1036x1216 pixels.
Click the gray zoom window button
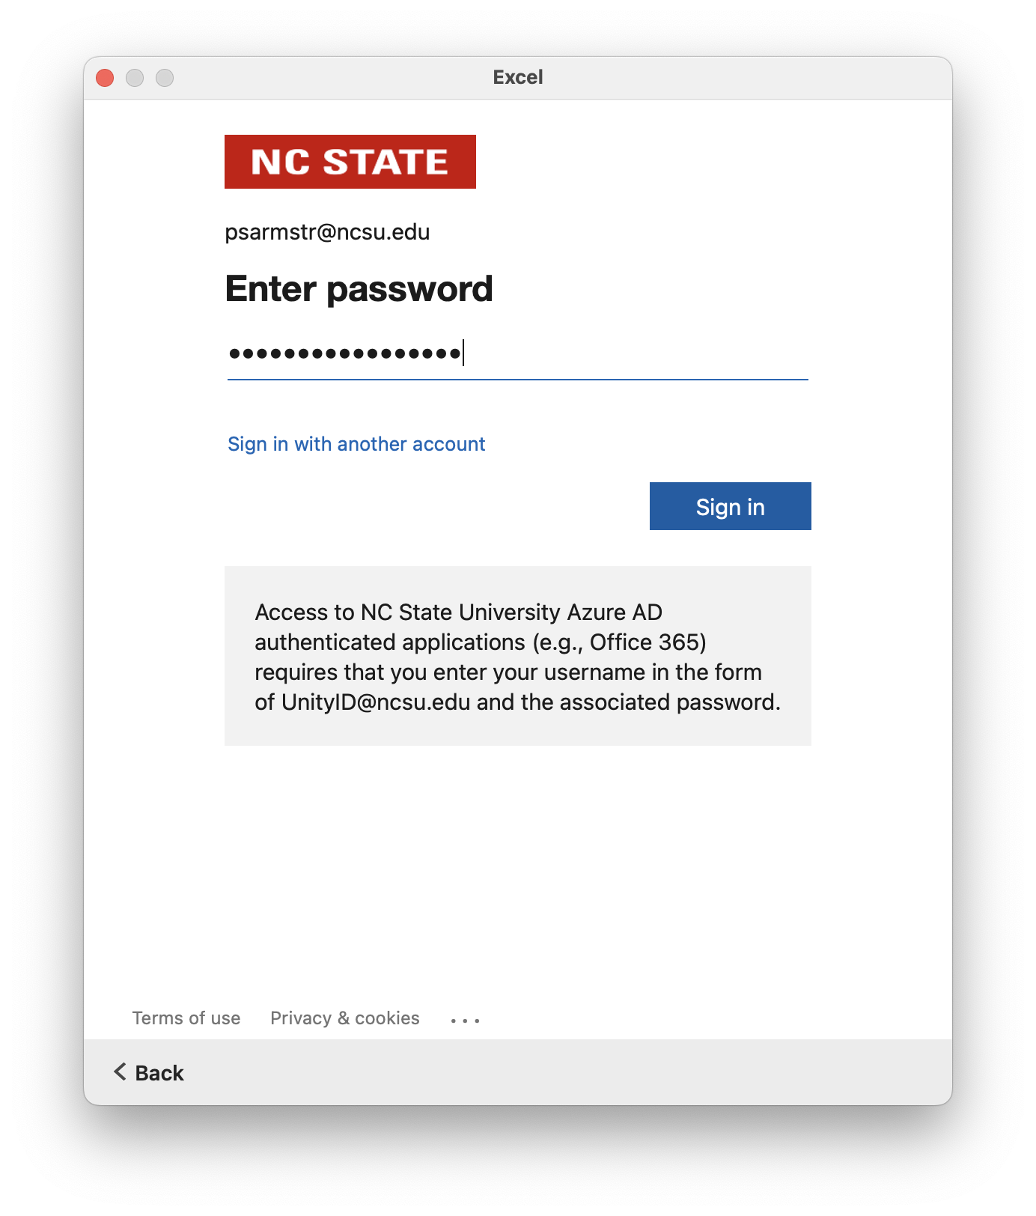[x=165, y=78]
